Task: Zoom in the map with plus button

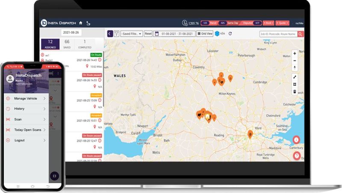Action: point(295,53)
